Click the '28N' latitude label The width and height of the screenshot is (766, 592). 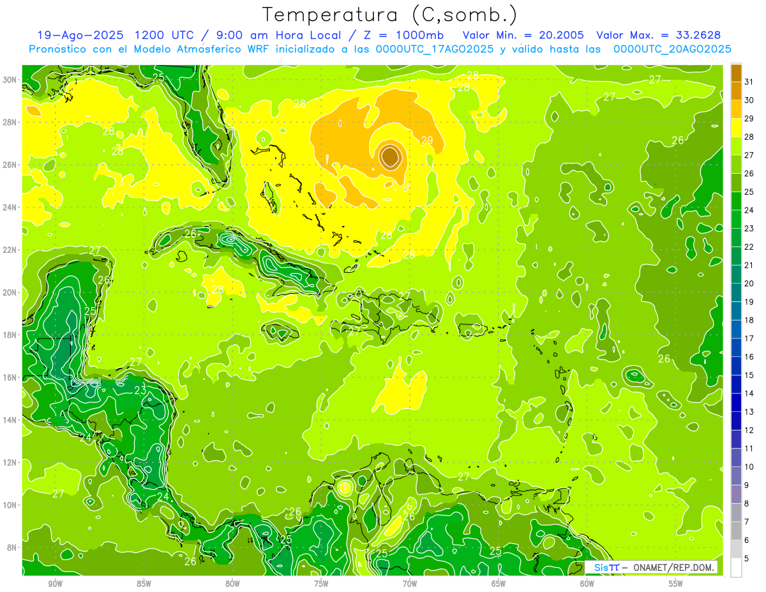click(x=11, y=122)
